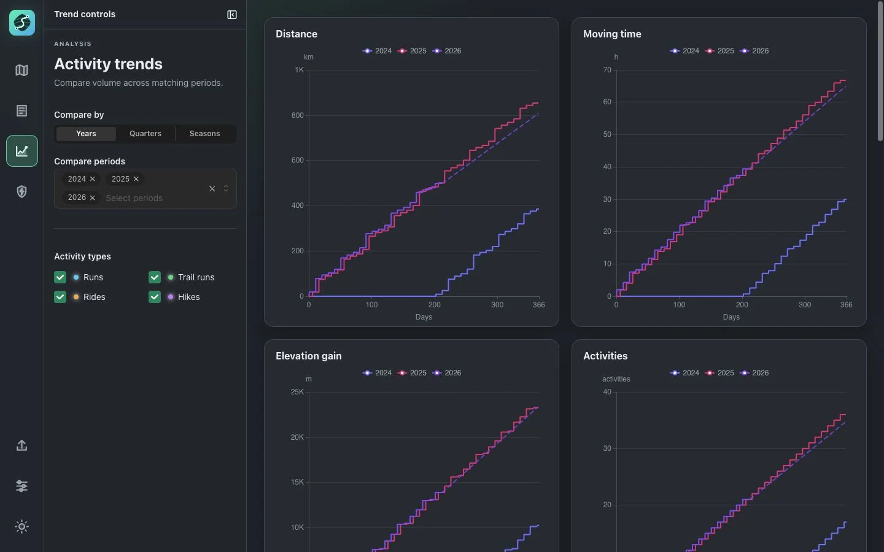Toggle 2025 series in Moving time legend
This screenshot has height=552, width=884.
point(719,51)
